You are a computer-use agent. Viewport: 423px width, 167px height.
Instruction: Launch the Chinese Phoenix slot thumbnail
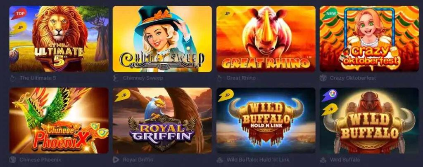click(59, 120)
